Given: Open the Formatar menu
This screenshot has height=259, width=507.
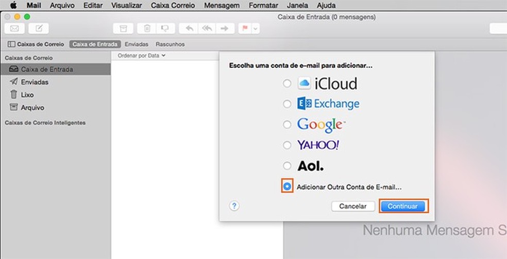Looking at the screenshot, I should [x=263, y=6].
